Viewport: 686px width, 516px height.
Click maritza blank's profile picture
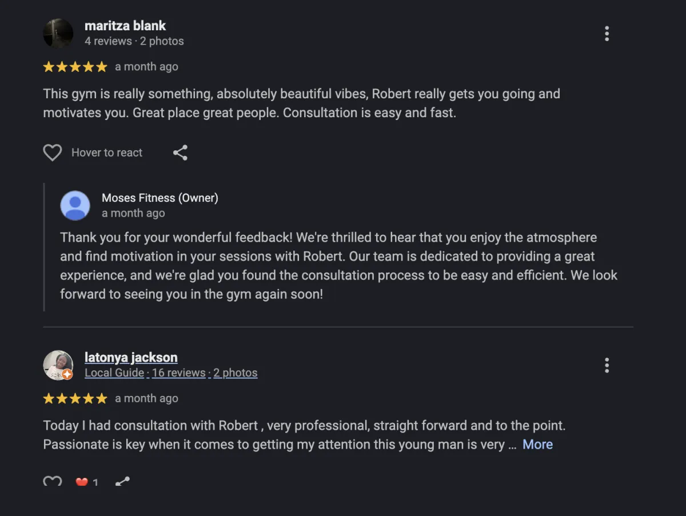coord(58,33)
